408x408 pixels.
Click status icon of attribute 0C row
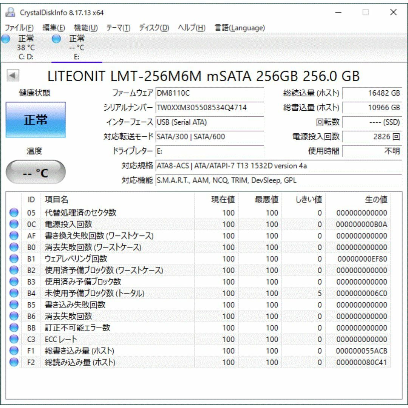(14, 224)
